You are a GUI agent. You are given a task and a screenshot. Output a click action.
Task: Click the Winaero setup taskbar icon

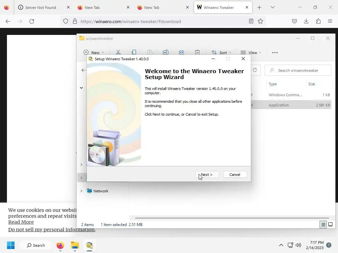click(x=89, y=245)
